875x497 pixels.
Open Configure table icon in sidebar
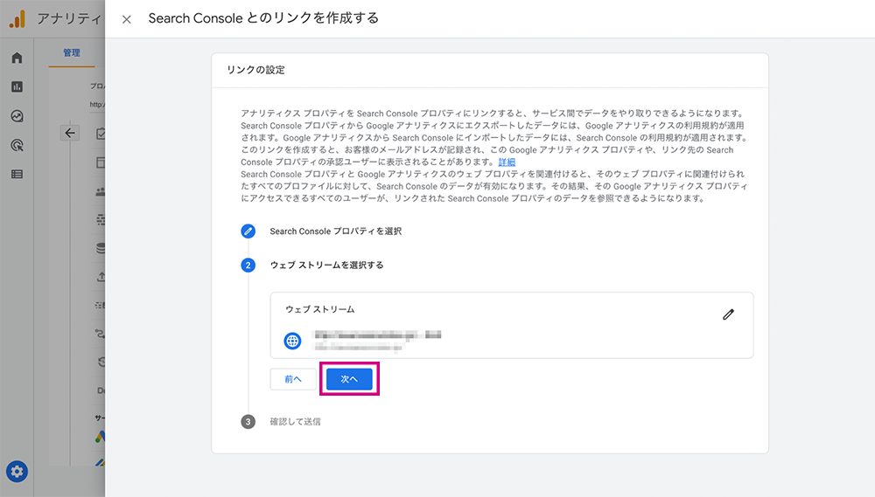tap(17, 175)
